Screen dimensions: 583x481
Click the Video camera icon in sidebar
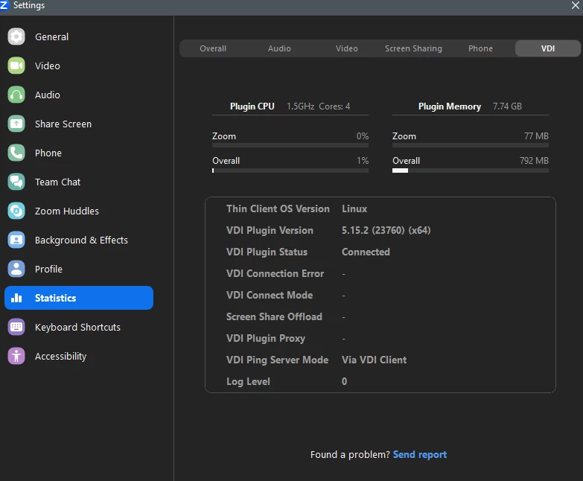click(x=16, y=66)
